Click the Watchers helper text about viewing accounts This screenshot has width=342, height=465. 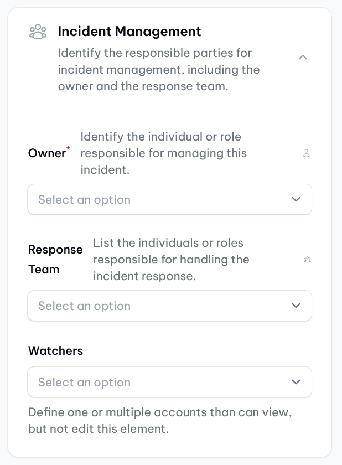point(160,421)
